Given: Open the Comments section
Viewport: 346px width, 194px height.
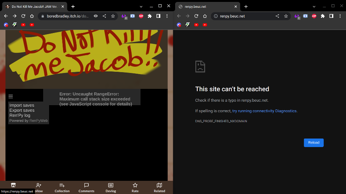Looking at the screenshot, I should click(86, 188).
